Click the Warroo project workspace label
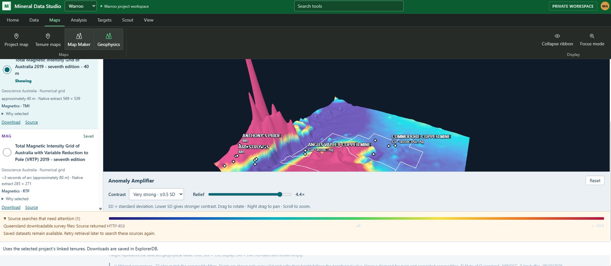This screenshot has height=266, width=611. point(126,6)
